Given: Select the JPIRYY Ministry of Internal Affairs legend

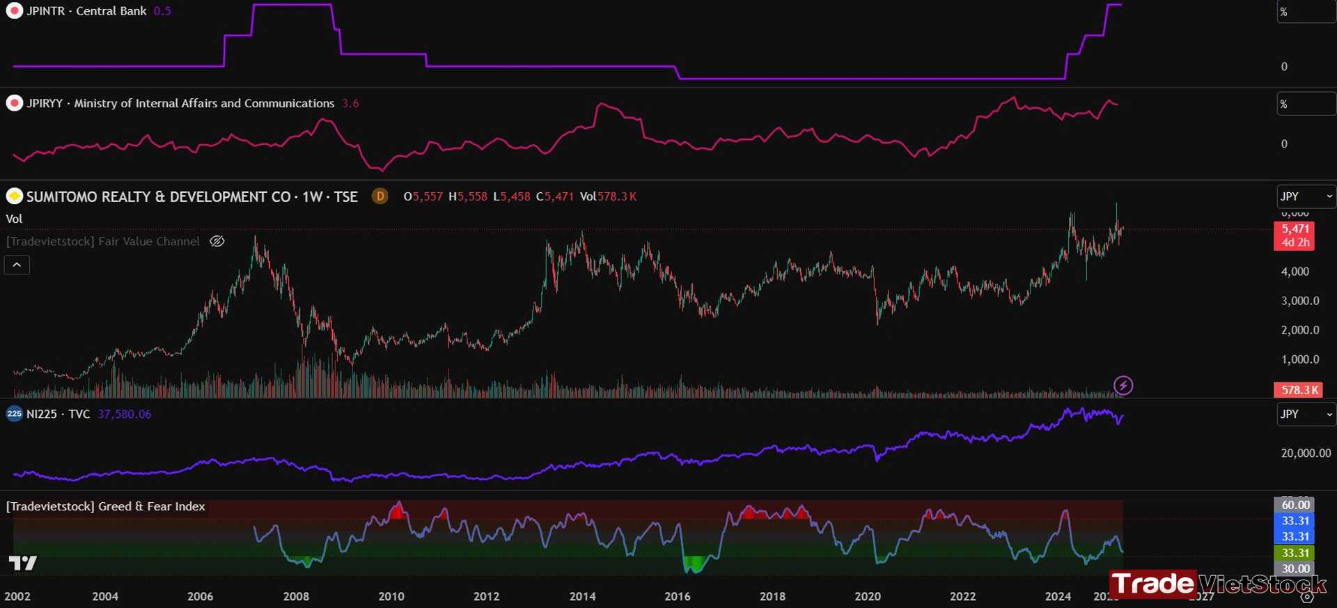Looking at the screenshot, I should (x=180, y=103).
